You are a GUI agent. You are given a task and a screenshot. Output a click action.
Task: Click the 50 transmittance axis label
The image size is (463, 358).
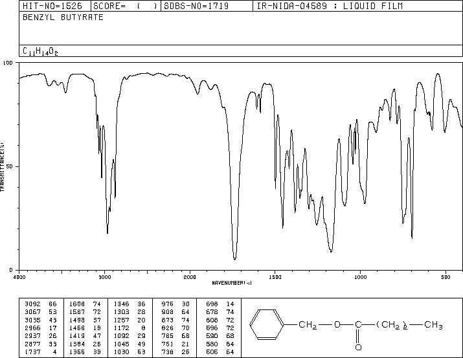coord(10,166)
